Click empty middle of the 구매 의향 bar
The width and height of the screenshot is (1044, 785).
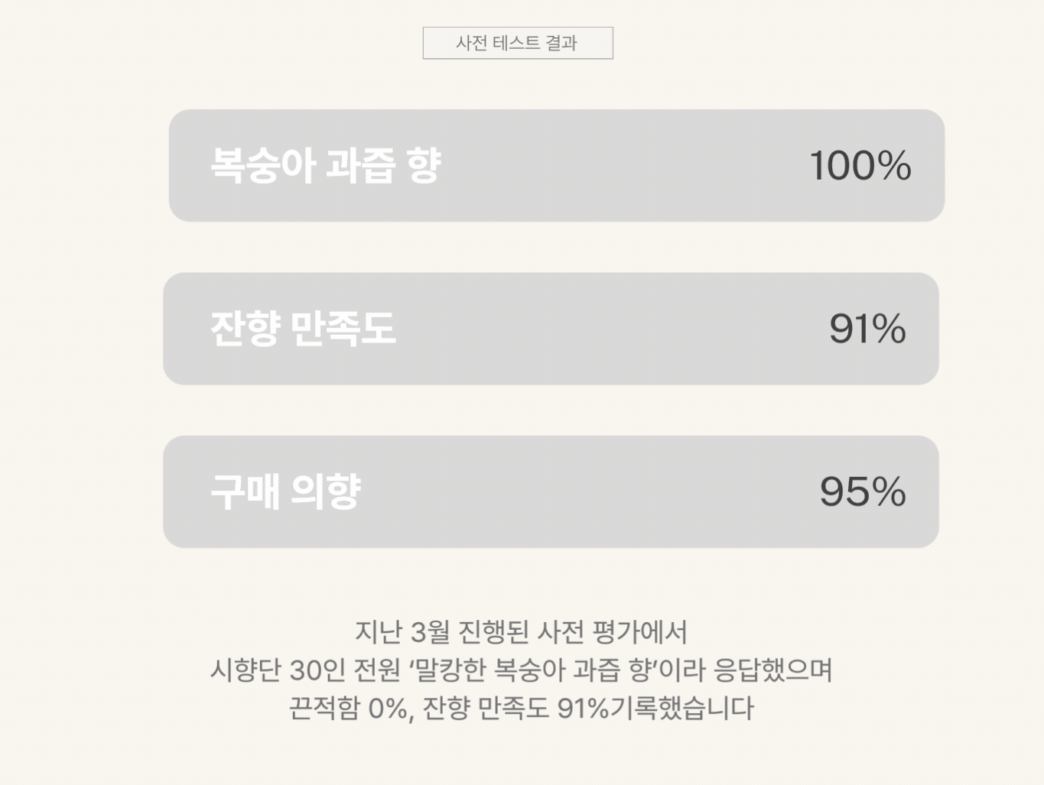pos(589,491)
